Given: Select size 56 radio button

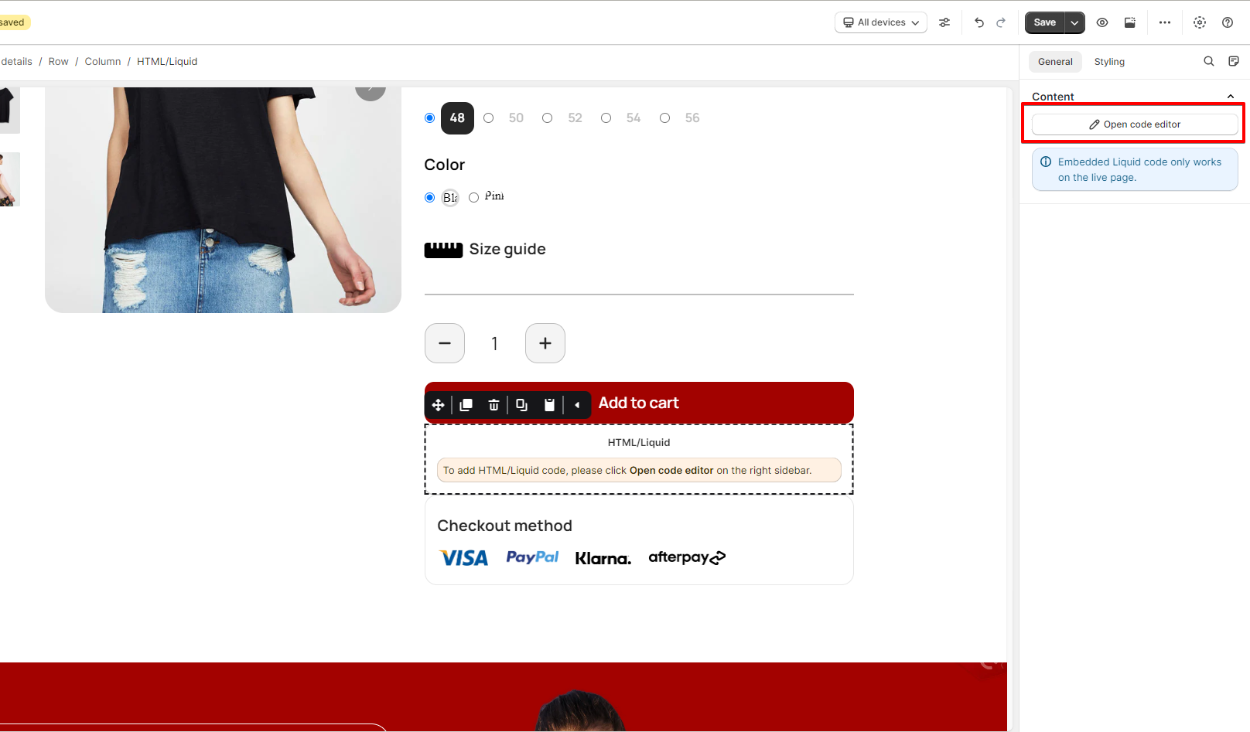Looking at the screenshot, I should 664,118.
